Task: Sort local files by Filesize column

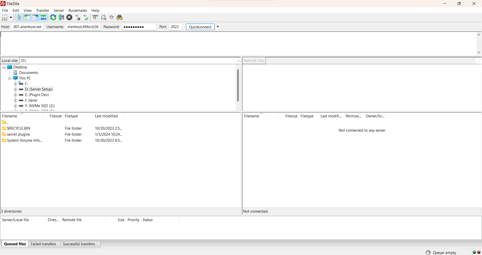Action: [53, 116]
